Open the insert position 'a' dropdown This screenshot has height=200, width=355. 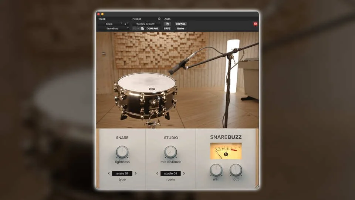click(x=126, y=24)
